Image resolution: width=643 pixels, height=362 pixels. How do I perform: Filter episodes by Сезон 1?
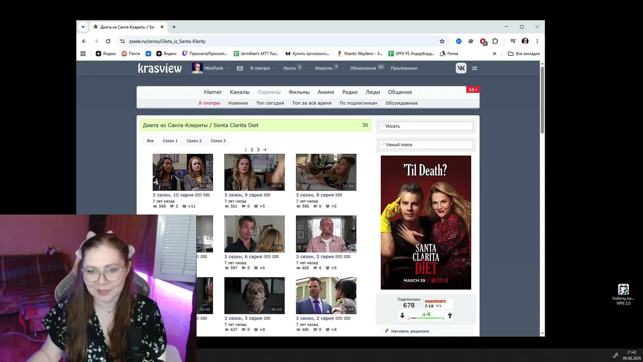coord(170,141)
